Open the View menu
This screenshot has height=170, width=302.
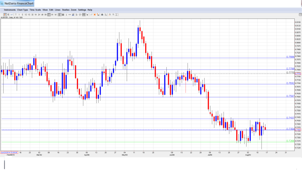click(45, 10)
